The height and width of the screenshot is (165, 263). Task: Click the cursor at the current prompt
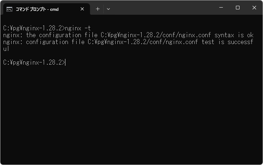(x=65, y=62)
